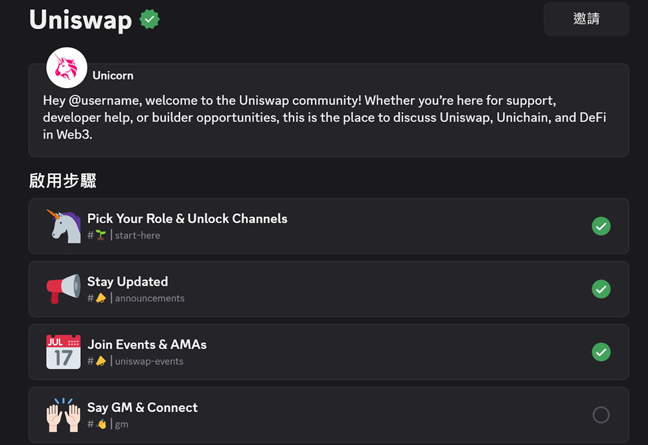Viewport: 648px width, 445px height.
Task: Click the July 17 calendar icon
Action: click(64, 352)
